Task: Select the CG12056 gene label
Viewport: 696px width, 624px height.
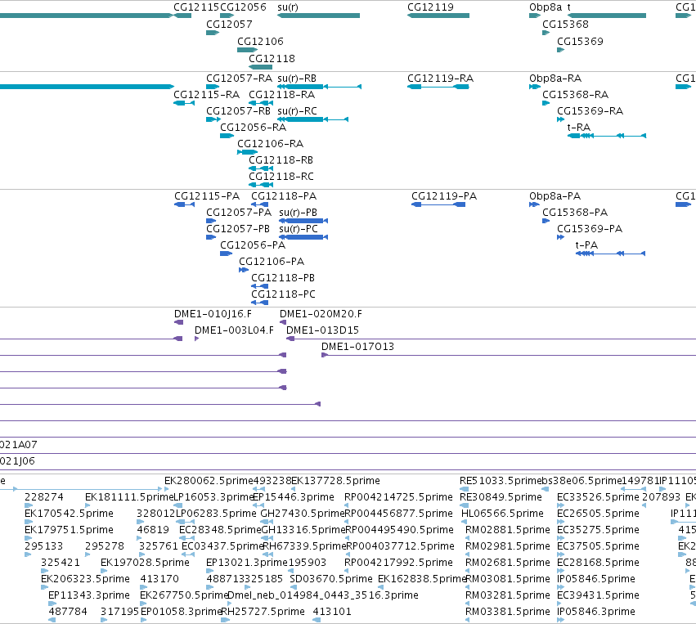Action: coord(243,7)
